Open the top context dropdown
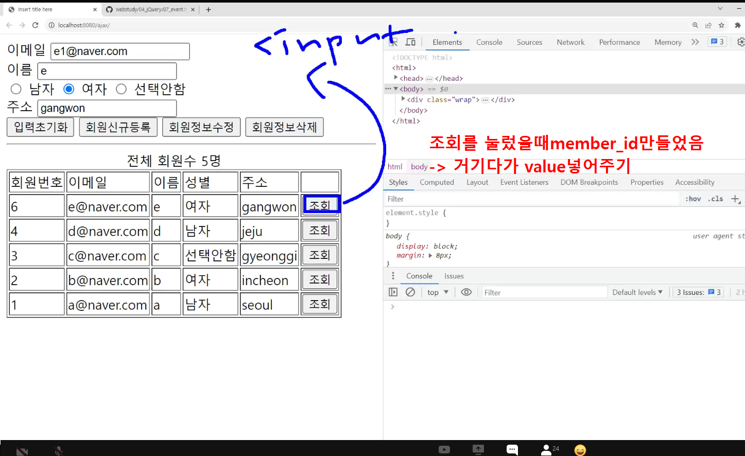Screen dimensions: 745x456 point(438,292)
